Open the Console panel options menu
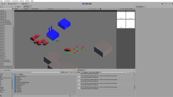Screen dimensions: 173x97 (134, 70)
